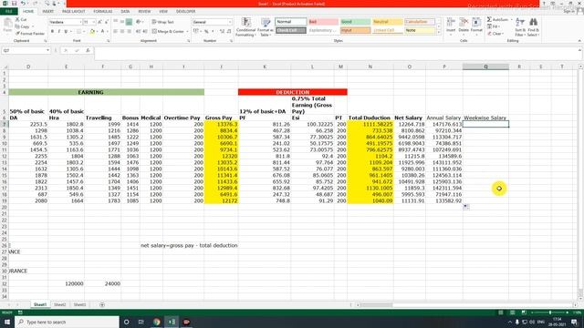
Task: Toggle Align Left horizontal alignment
Action: [x=116, y=31]
